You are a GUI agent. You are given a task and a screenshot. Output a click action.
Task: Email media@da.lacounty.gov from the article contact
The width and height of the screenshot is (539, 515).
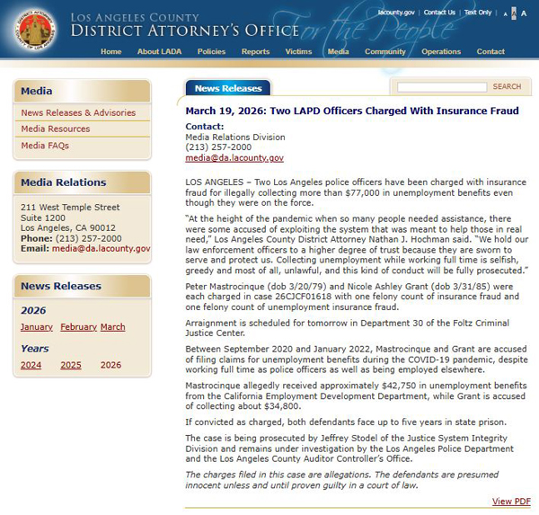pyautogui.click(x=234, y=158)
